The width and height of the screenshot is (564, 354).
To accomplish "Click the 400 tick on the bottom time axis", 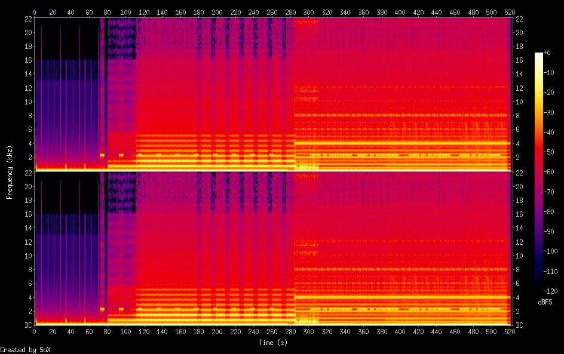I will click(399, 331).
